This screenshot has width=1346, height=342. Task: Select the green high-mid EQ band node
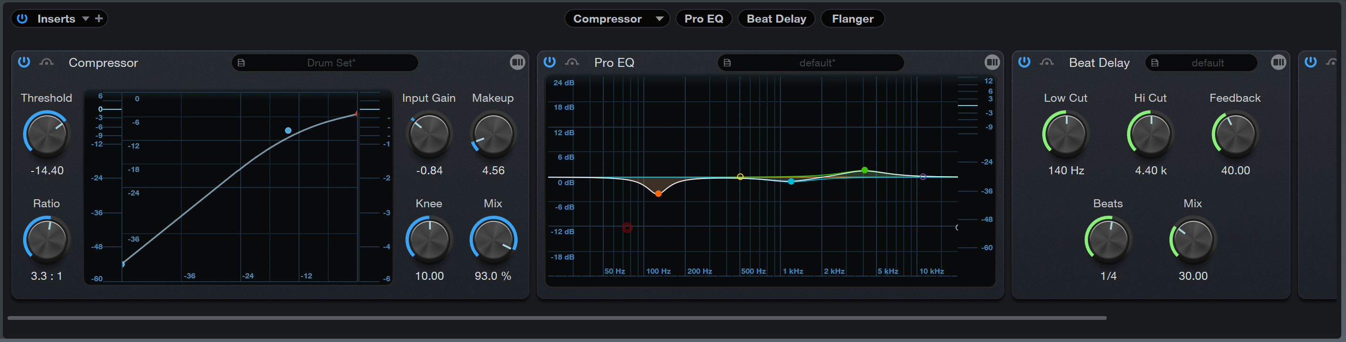[x=865, y=170]
